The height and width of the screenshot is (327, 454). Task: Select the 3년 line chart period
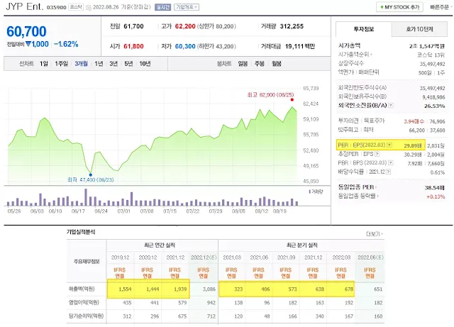(113, 64)
